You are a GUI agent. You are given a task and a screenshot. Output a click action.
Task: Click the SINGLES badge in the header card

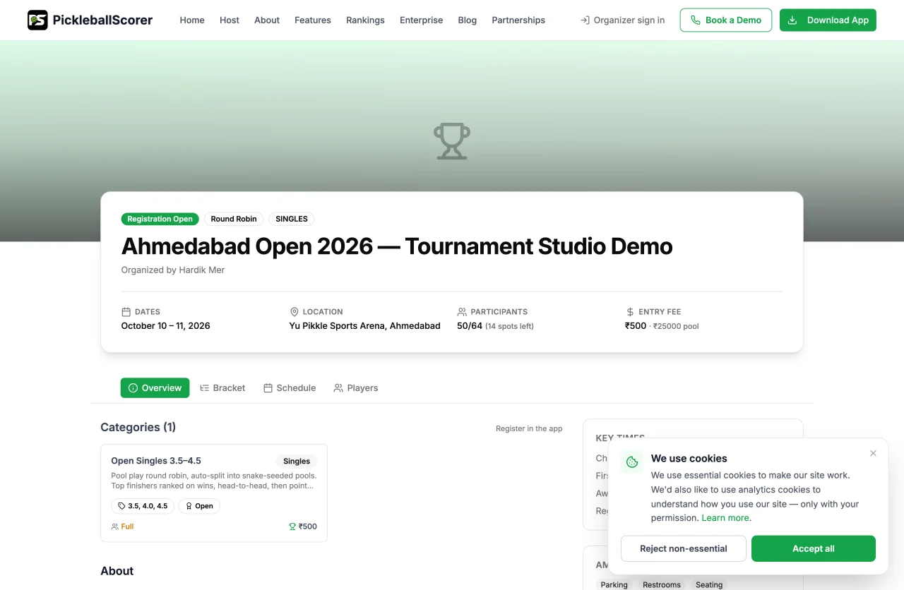[292, 219]
